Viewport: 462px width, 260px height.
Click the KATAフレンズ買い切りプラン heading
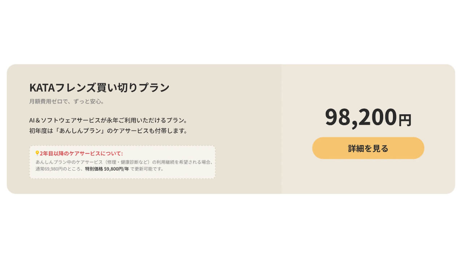click(x=99, y=87)
